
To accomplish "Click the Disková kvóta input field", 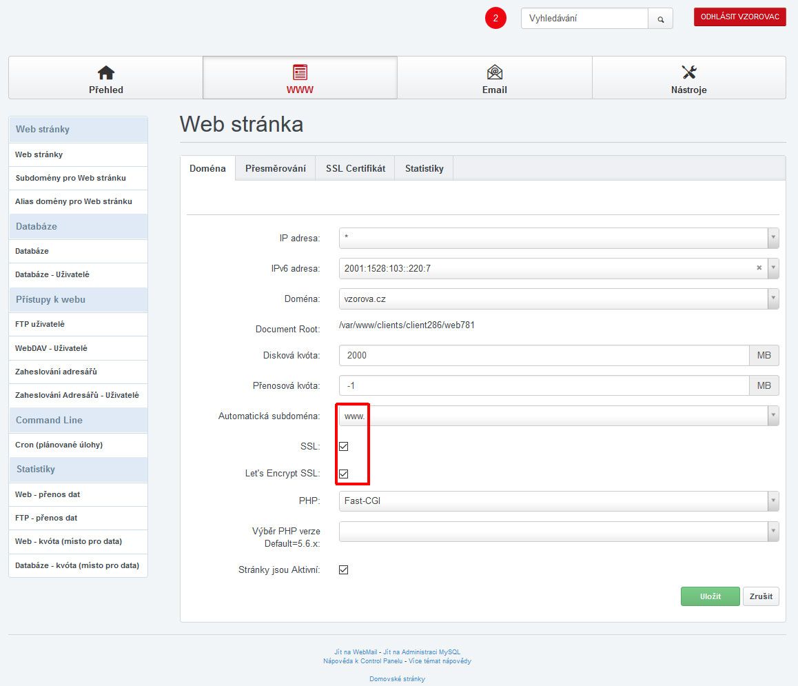I will click(x=544, y=356).
